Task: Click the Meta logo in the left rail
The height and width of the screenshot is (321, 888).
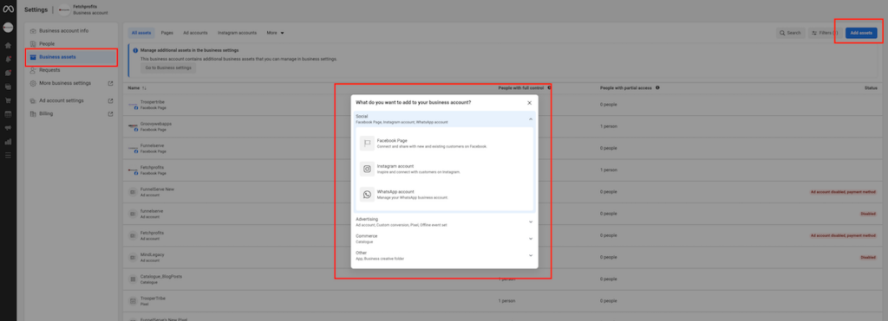Action: (x=8, y=10)
